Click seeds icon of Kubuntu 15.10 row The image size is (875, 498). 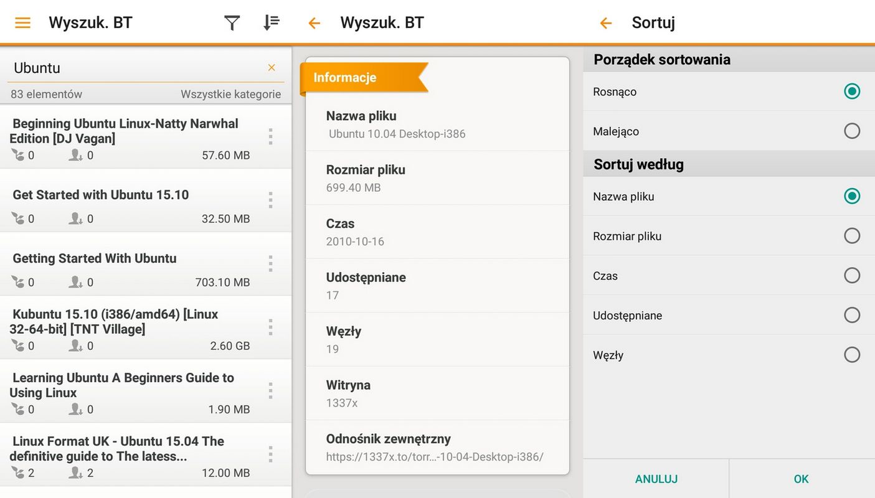[17, 345]
